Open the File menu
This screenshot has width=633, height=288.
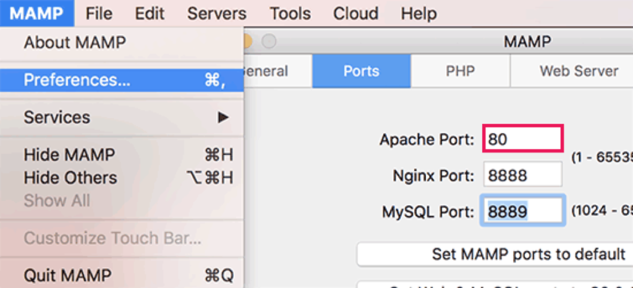99,14
